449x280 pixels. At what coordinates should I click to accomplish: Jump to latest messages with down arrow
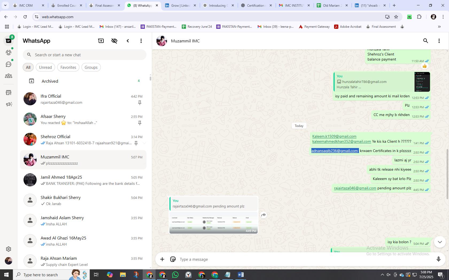click(x=440, y=242)
